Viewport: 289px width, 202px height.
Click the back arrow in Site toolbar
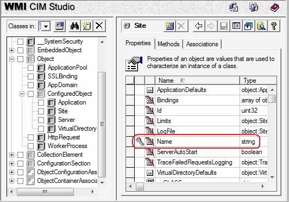[199, 26]
